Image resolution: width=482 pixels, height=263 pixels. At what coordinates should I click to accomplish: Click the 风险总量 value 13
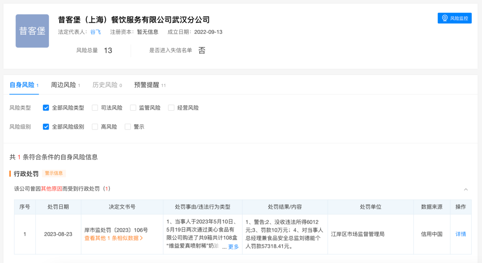point(108,50)
